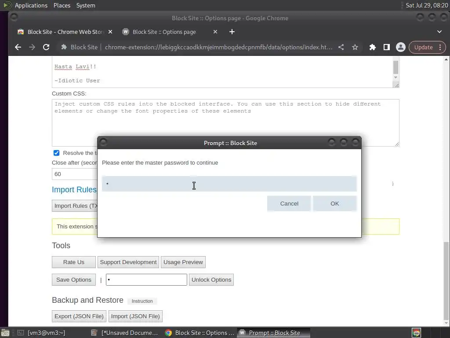The width and height of the screenshot is (450, 338).
Task: Toggle the Chrome side panel icon
Action: tap(387, 47)
